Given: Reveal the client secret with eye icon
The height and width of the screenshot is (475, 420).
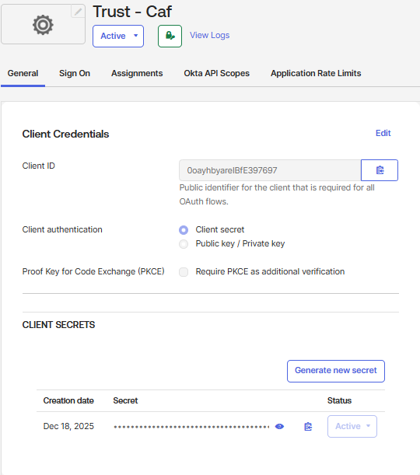Looking at the screenshot, I should [279, 427].
